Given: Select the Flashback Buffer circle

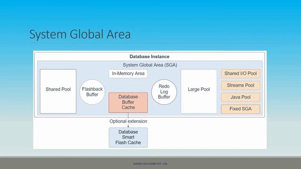Looking at the screenshot, I should [92, 92].
